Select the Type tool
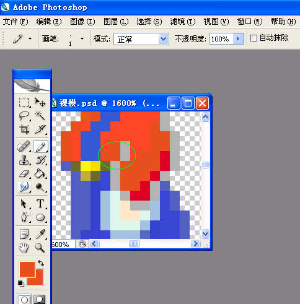Screen dimensions: 300x304 point(40,204)
